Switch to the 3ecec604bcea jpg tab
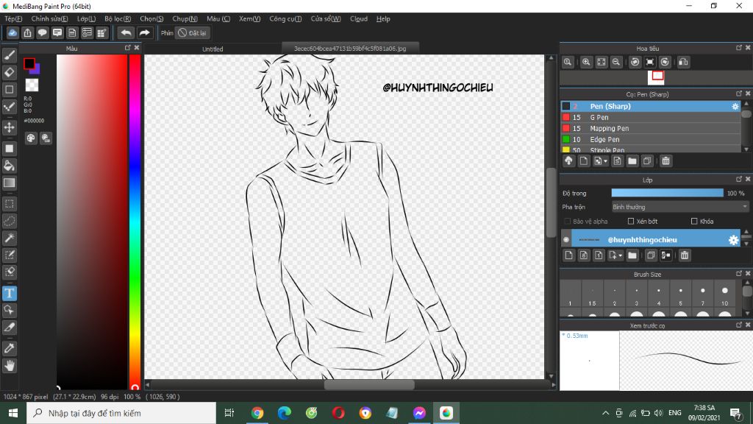This screenshot has width=753, height=424. tap(350, 48)
